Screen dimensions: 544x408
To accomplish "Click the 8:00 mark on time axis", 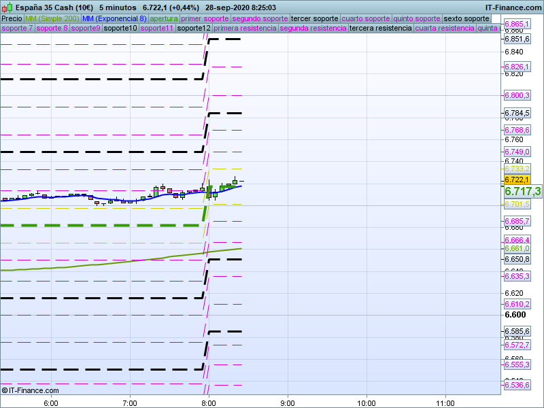I will (x=209, y=403).
